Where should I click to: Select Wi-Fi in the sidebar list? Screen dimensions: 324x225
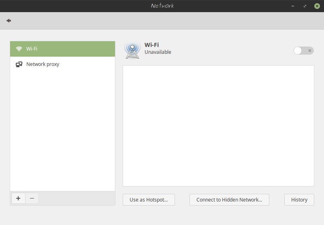[63, 49]
